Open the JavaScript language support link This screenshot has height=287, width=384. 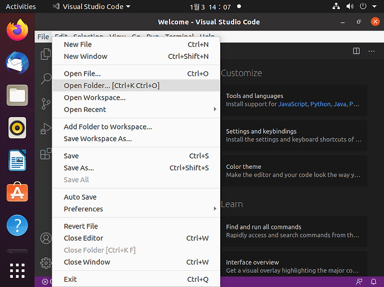(x=293, y=104)
